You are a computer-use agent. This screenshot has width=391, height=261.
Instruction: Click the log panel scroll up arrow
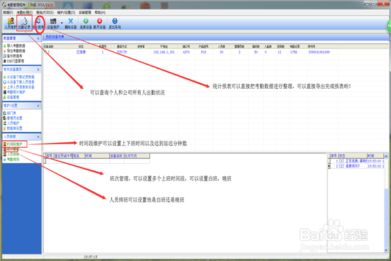(386, 156)
